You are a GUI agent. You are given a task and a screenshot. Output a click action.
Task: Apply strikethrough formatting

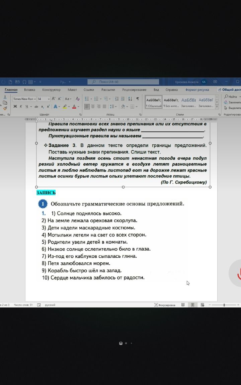pyautogui.click(x=36, y=107)
